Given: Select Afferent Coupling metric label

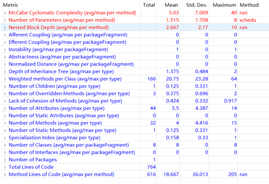Looking at the screenshot, I should click(68, 35).
